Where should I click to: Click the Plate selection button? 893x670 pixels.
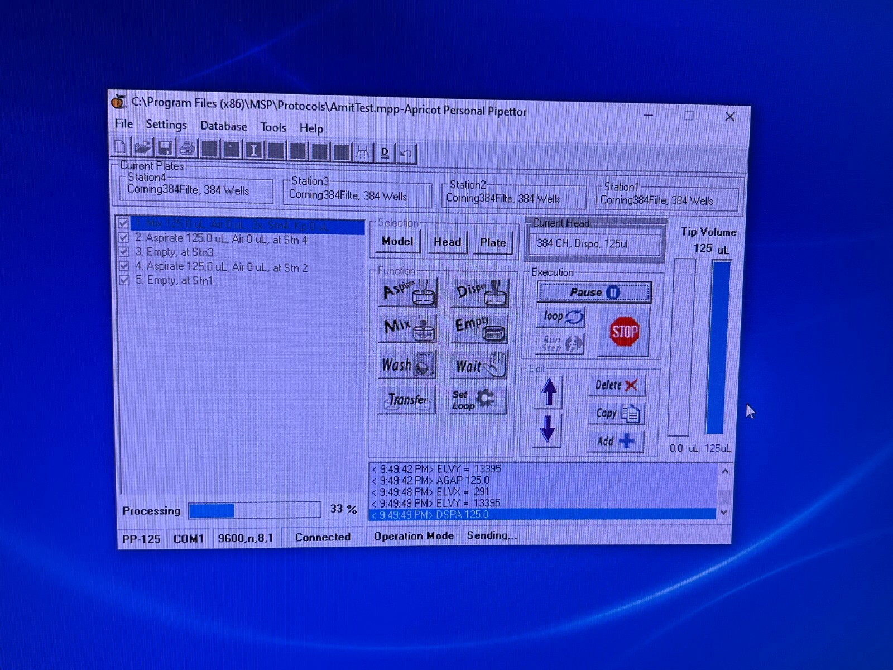click(x=493, y=243)
